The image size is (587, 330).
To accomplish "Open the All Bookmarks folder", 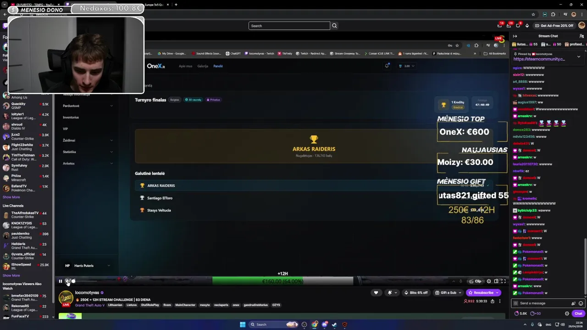I will click(495, 54).
